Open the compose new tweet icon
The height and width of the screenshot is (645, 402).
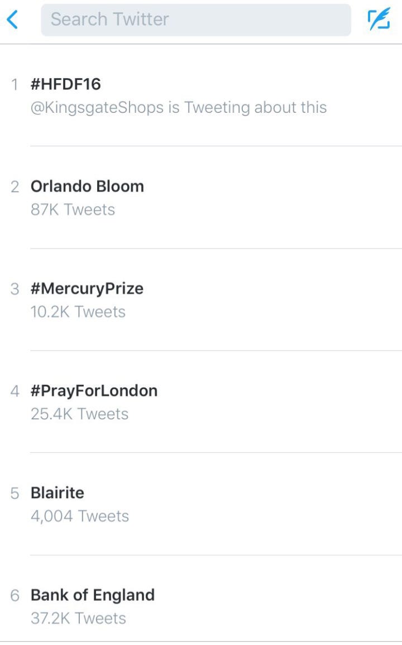379,20
